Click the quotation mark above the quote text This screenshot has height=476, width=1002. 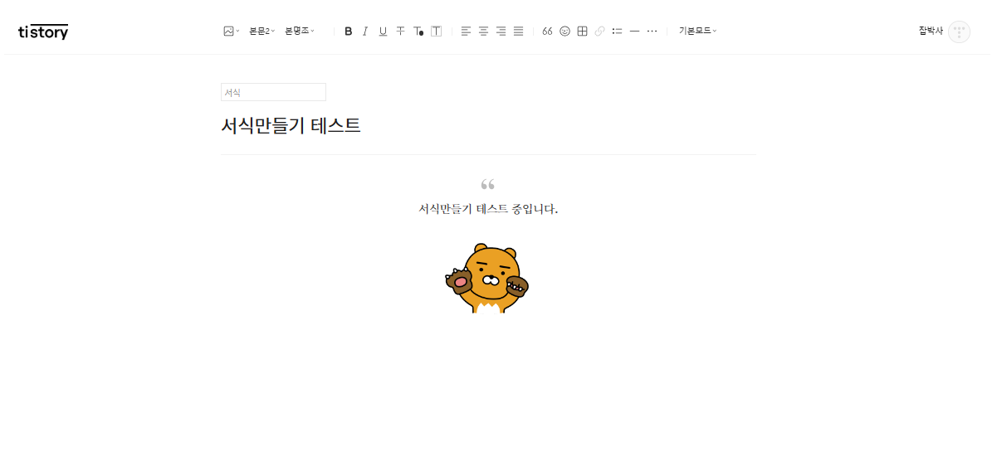click(x=488, y=184)
